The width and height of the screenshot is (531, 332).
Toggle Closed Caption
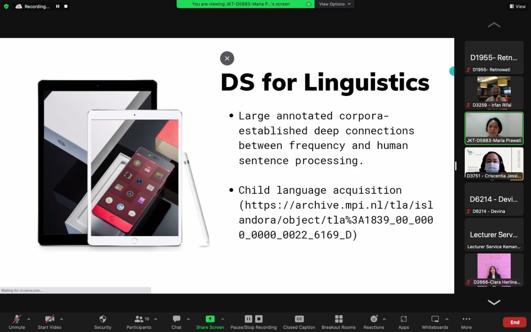[299, 319]
